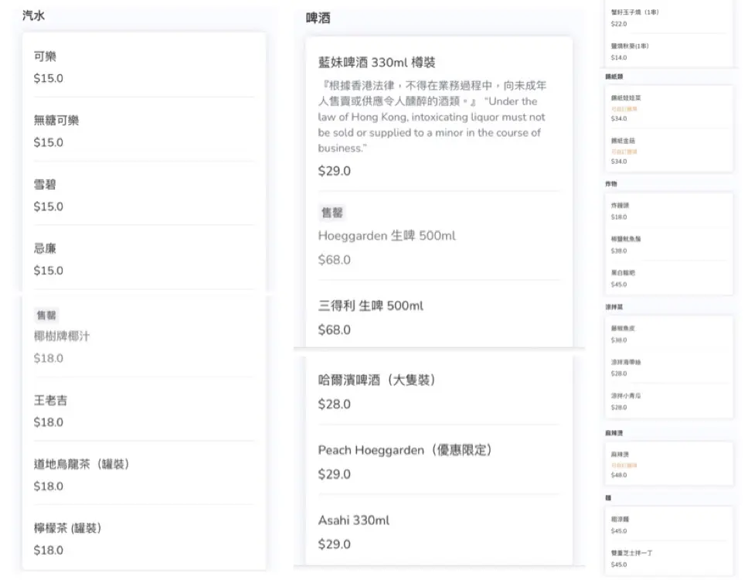Choose the 麻辣燙 item priced $48.0

(668, 464)
